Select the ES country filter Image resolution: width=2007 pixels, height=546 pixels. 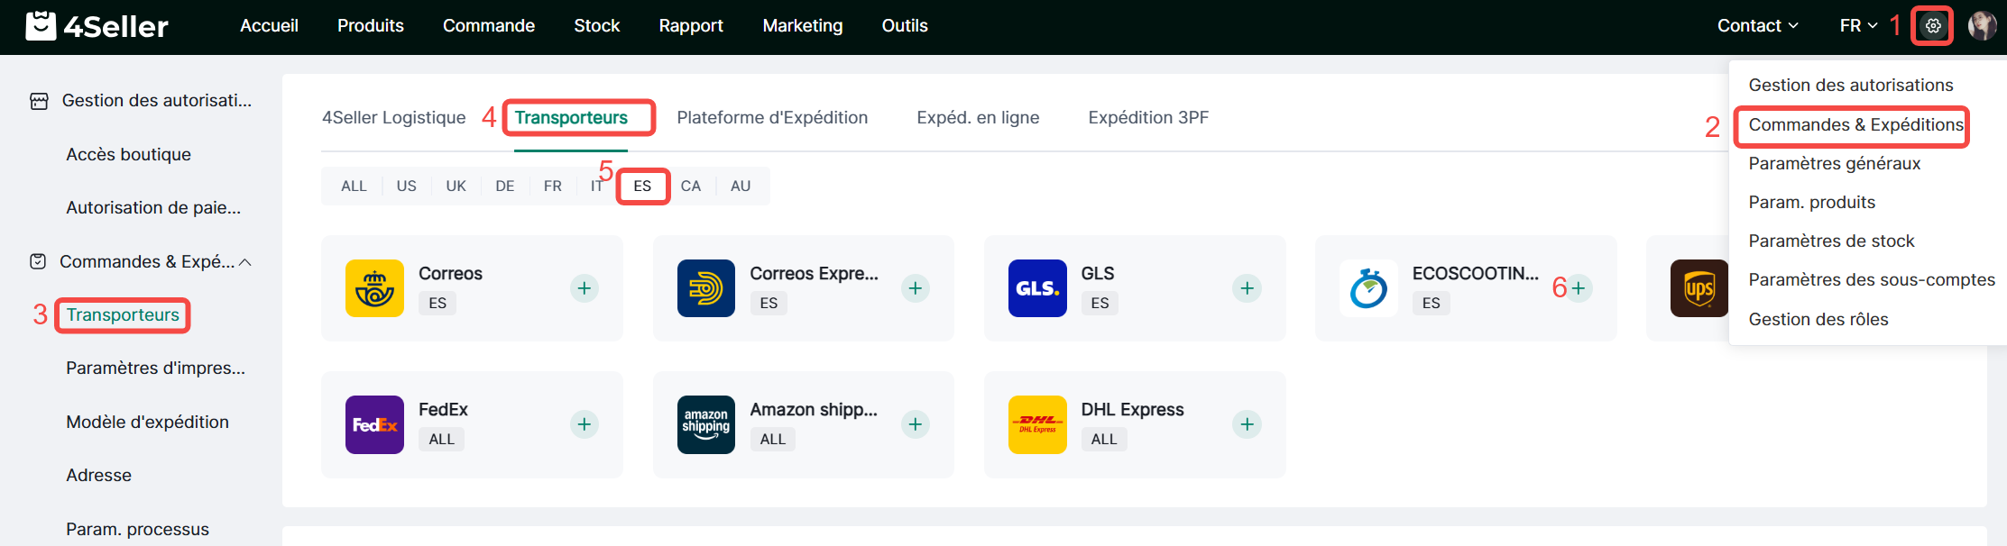pos(642,187)
